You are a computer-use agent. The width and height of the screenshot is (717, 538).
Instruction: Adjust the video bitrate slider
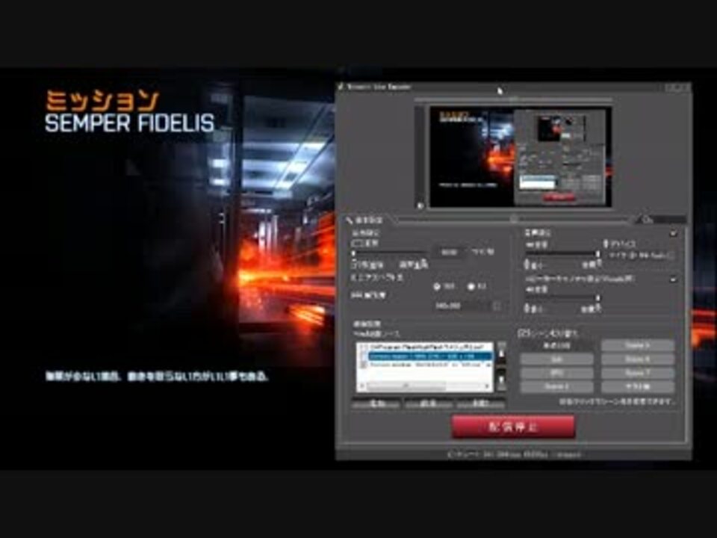click(x=389, y=253)
